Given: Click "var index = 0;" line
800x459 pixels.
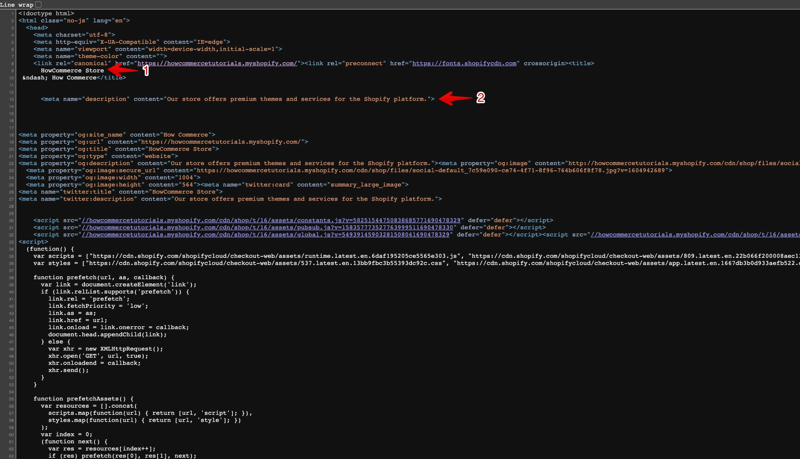Looking at the screenshot, I should point(67,434).
